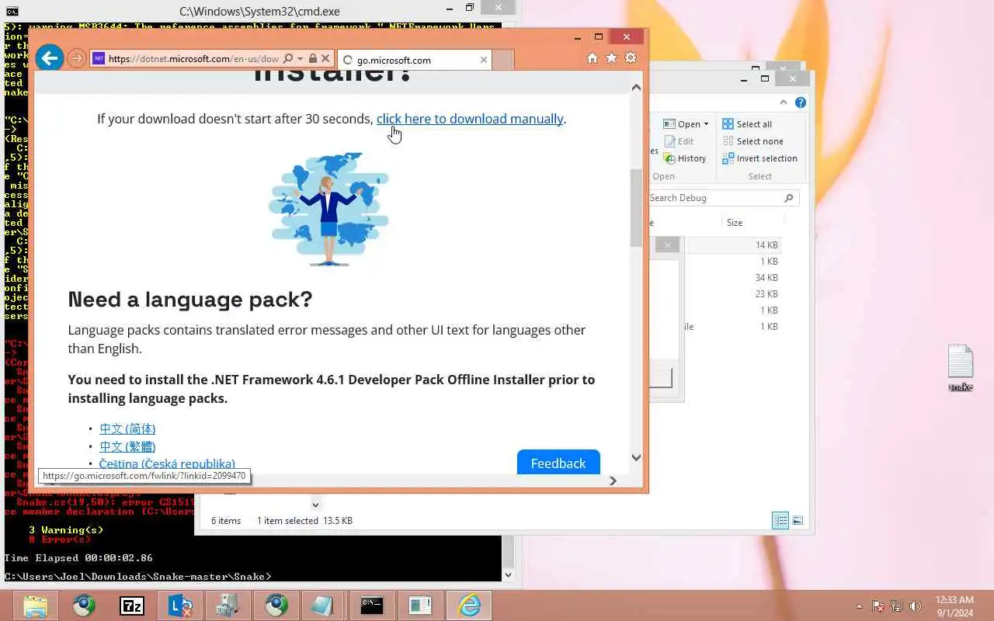The width and height of the screenshot is (994, 621).
Task: Click the browser horizontal scroll right arrow
Action: (613, 480)
